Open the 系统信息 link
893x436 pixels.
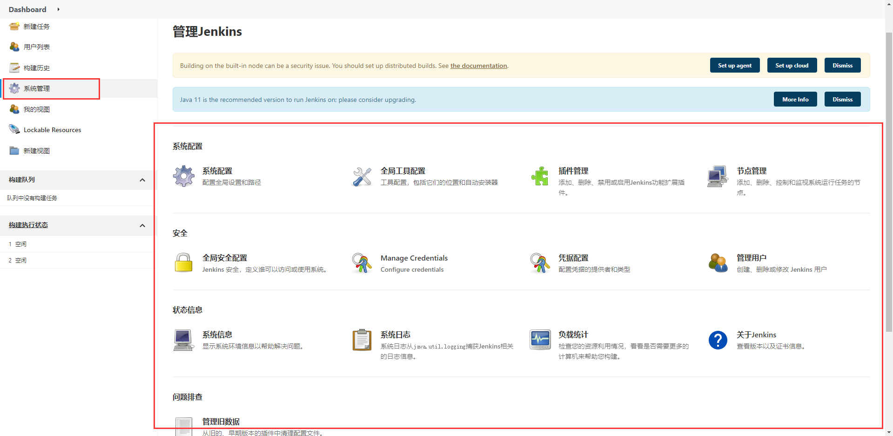(x=217, y=335)
